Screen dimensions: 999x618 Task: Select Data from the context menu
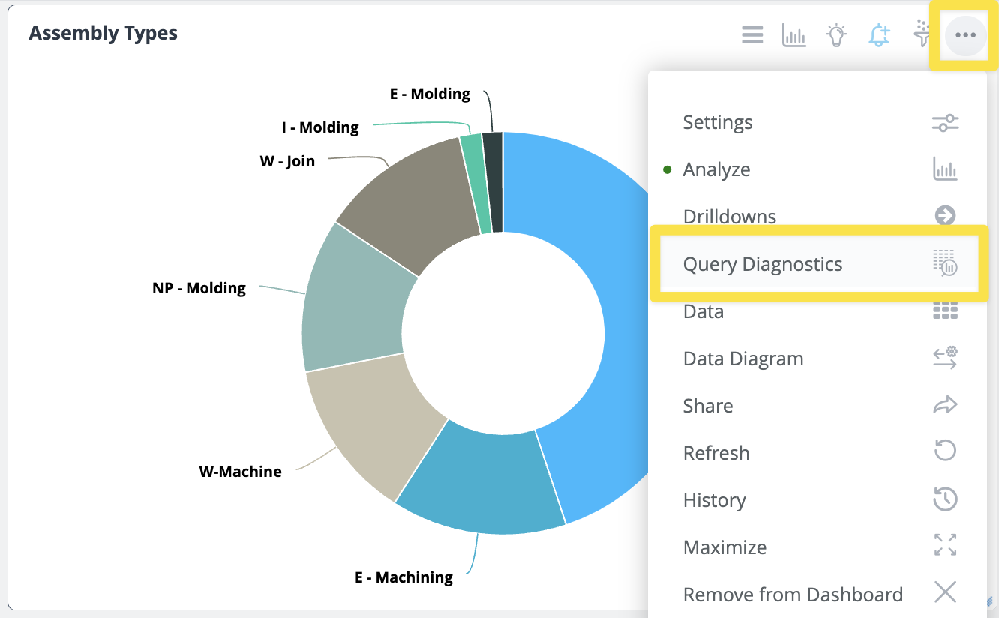coord(703,310)
